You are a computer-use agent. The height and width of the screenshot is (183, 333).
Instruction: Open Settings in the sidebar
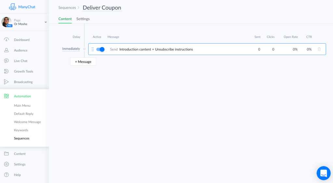(20, 164)
